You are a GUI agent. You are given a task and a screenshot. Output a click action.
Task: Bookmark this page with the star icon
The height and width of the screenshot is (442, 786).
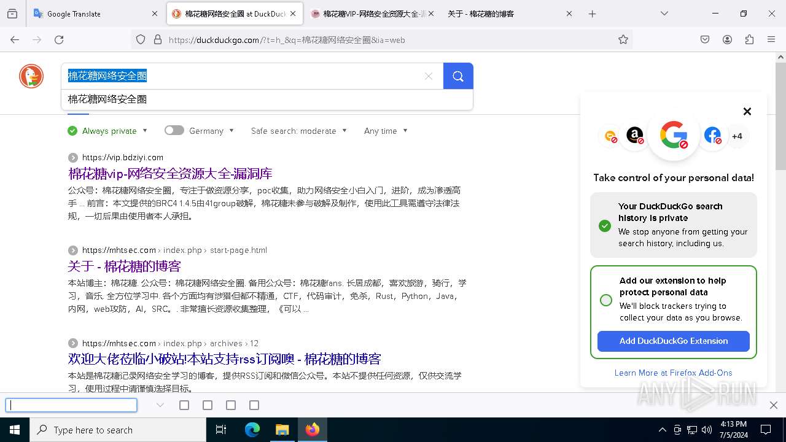click(623, 39)
